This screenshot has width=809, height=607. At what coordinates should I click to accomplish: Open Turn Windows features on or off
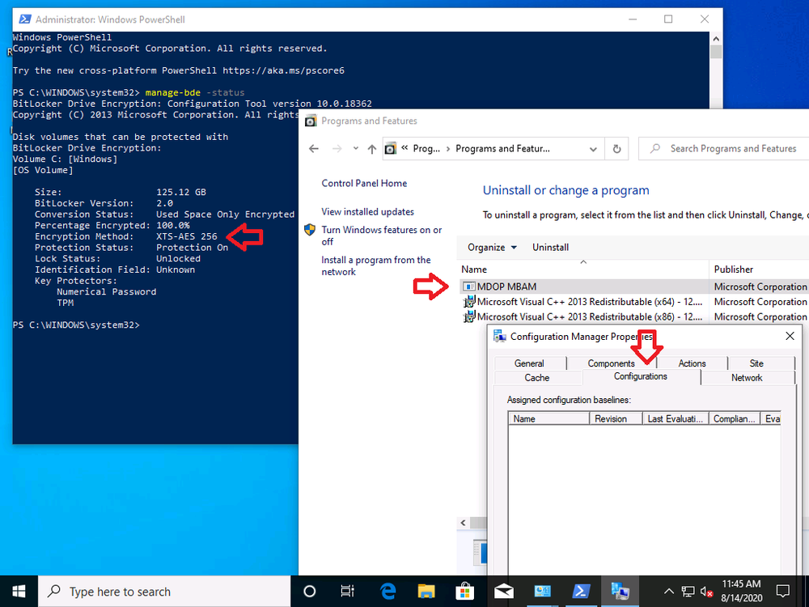pyautogui.click(x=381, y=236)
